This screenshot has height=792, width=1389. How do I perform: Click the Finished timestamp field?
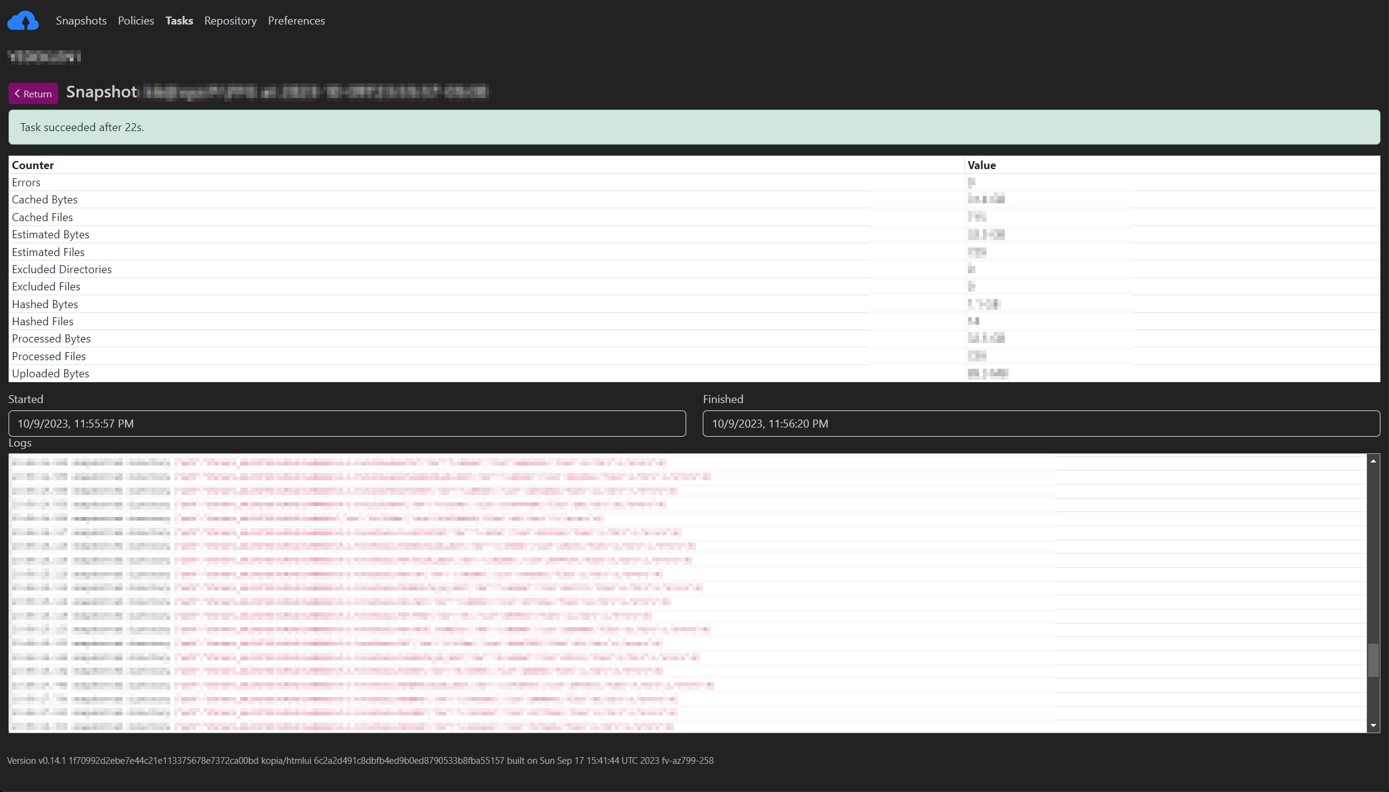[1040, 423]
